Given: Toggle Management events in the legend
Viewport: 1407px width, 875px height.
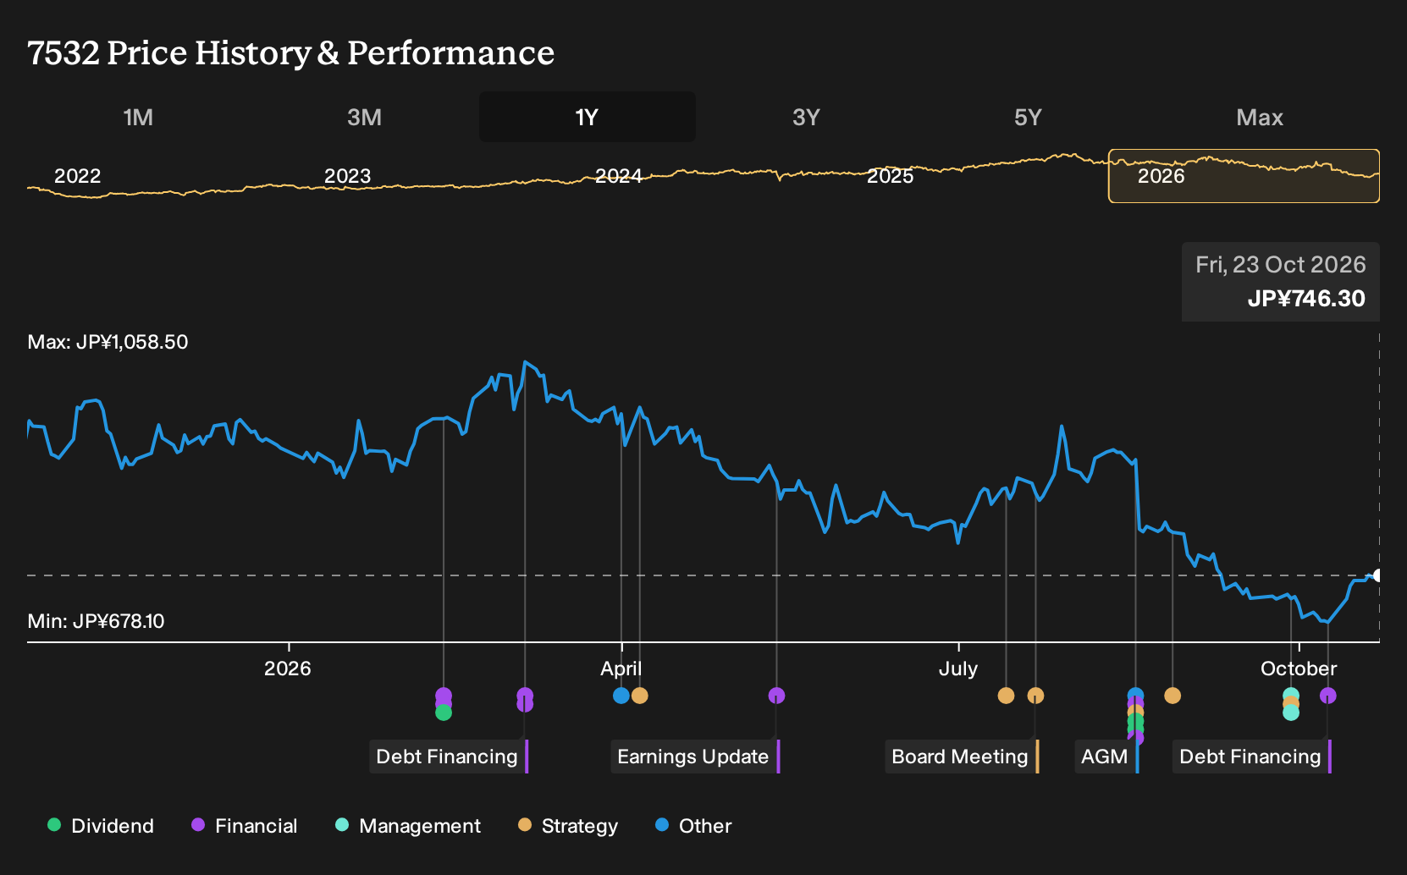Looking at the screenshot, I should [408, 826].
